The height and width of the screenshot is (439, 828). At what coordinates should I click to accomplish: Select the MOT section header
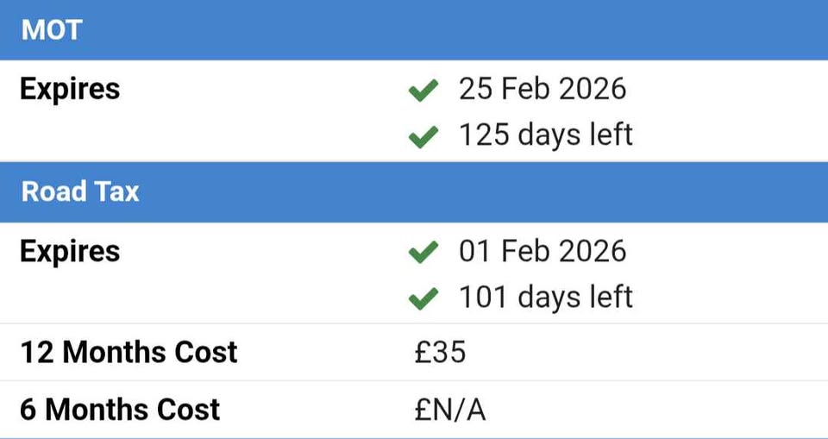click(52, 30)
